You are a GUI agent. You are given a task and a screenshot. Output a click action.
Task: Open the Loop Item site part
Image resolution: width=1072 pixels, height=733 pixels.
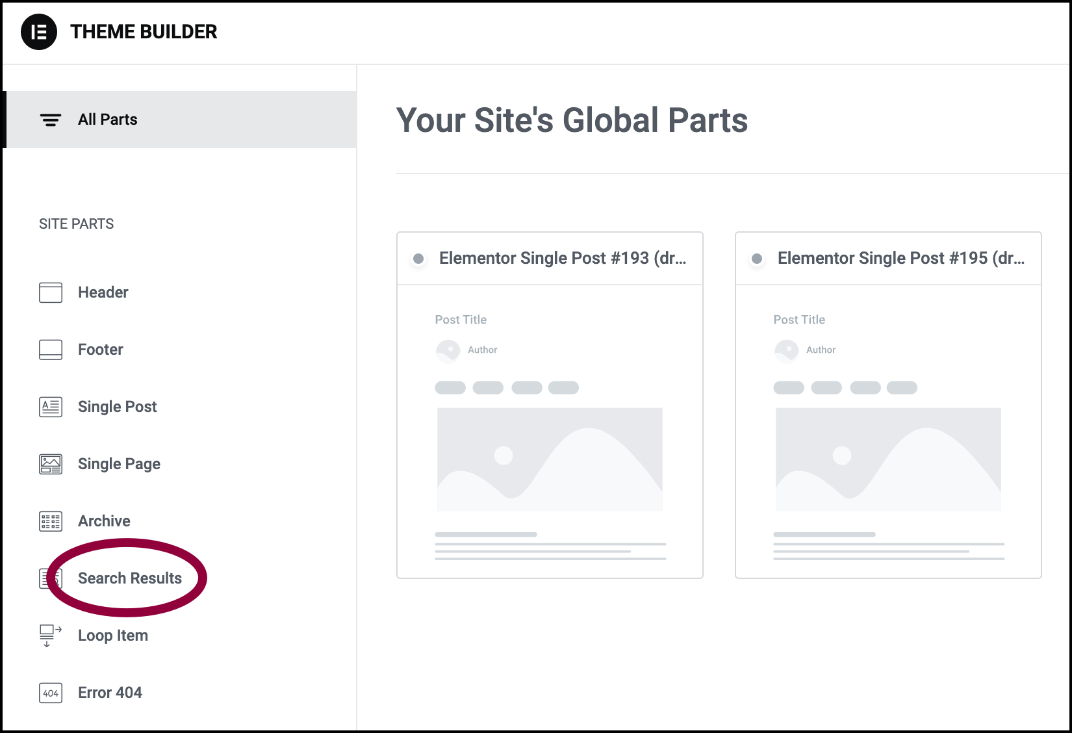[x=113, y=636]
